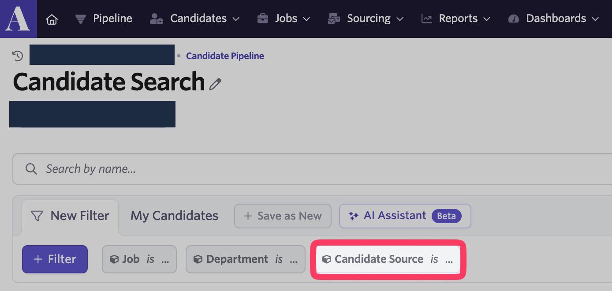Click the Ashby logo icon
The width and height of the screenshot is (612, 291).
coord(18,19)
